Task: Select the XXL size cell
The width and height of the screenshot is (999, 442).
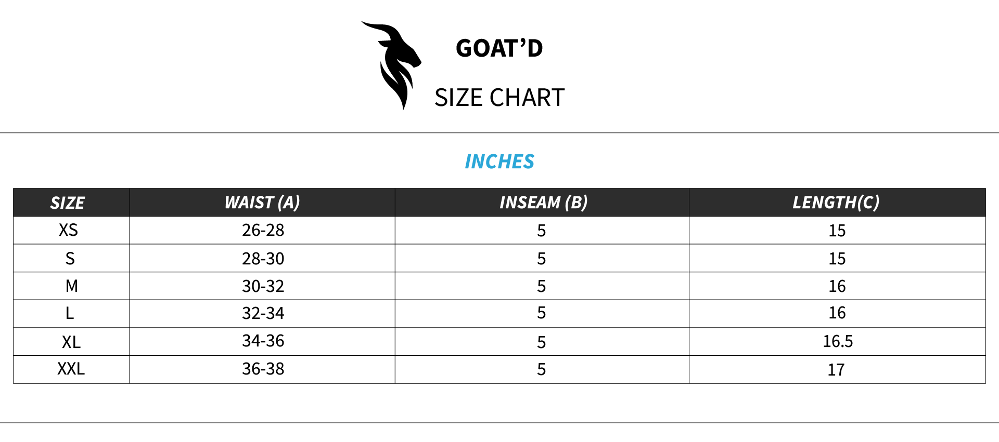Action: click(x=71, y=369)
